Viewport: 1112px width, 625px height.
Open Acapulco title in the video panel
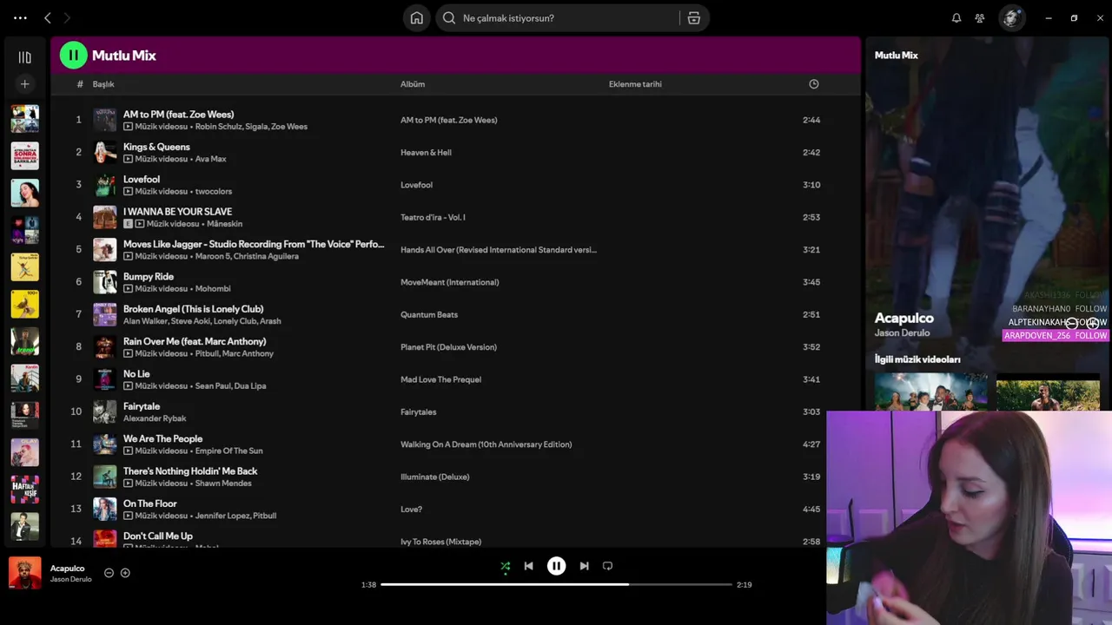(x=903, y=319)
